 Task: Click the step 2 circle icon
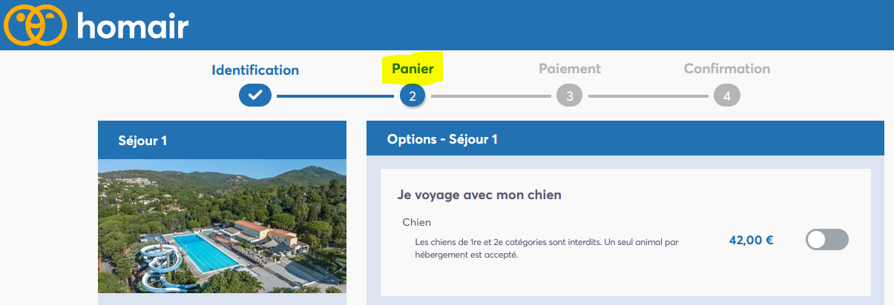click(413, 95)
